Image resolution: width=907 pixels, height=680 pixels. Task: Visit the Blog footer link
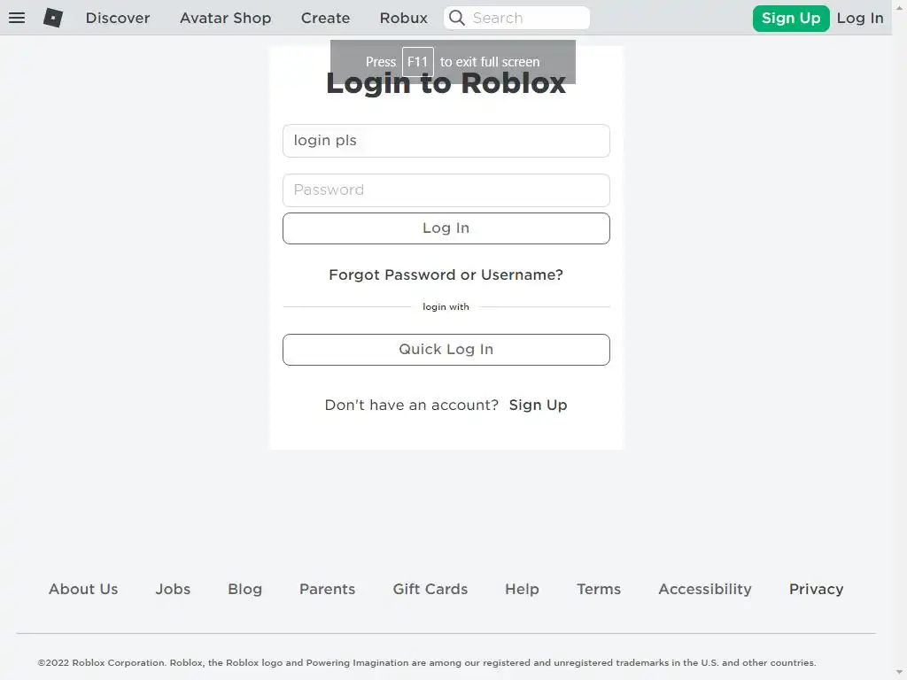[x=244, y=589]
